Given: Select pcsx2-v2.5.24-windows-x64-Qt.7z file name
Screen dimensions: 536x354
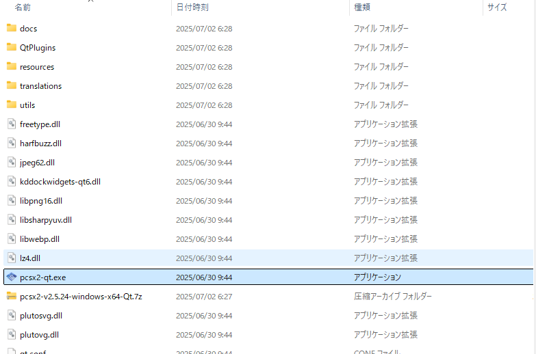Looking at the screenshot, I should click(x=81, y=297).
